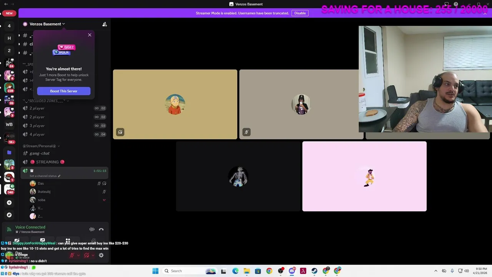Screen dimensions: 492x277
Task: Click the deafened icon on Aang tile
Action: 120,132
